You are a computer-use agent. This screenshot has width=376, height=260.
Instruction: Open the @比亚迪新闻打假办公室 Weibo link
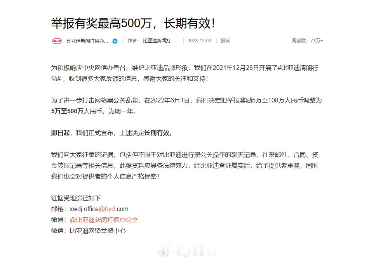click(104, 220)
